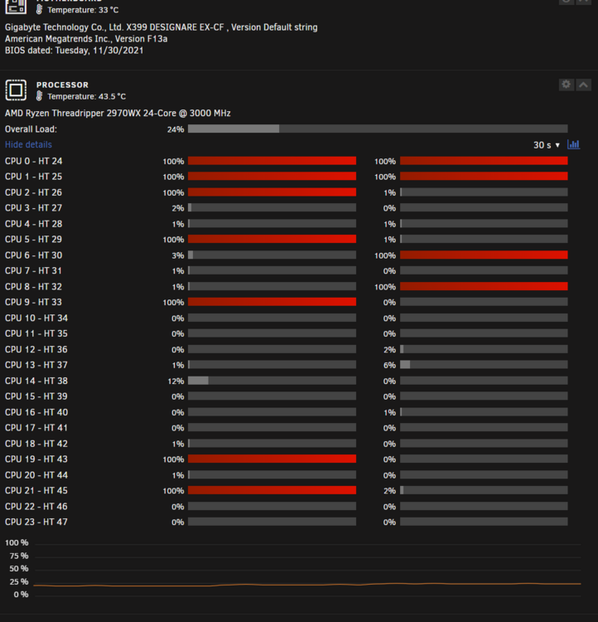Open Processor section settings gear
The width and height of the screenshot is (598, 622).
pyautogui.click(x=567, y=85)
